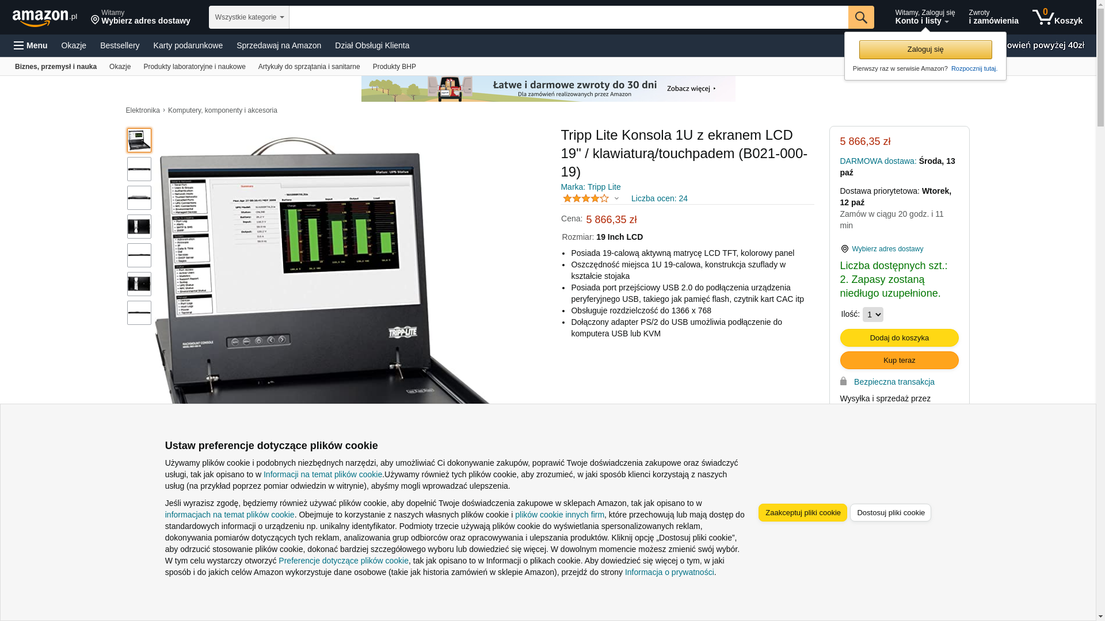Open Karty podarunkowe in navigation bar

[x=188, y=45]
